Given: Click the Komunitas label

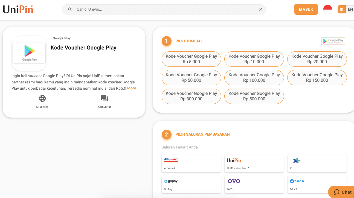Looking at the screenshot, I should pos(105,107).
